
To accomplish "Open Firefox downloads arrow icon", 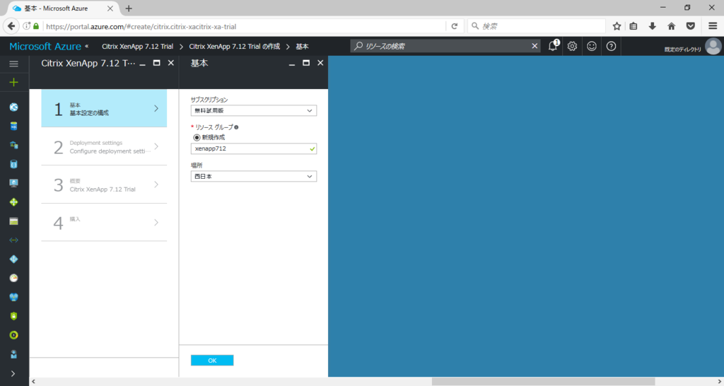I will [x=652, y=26].
